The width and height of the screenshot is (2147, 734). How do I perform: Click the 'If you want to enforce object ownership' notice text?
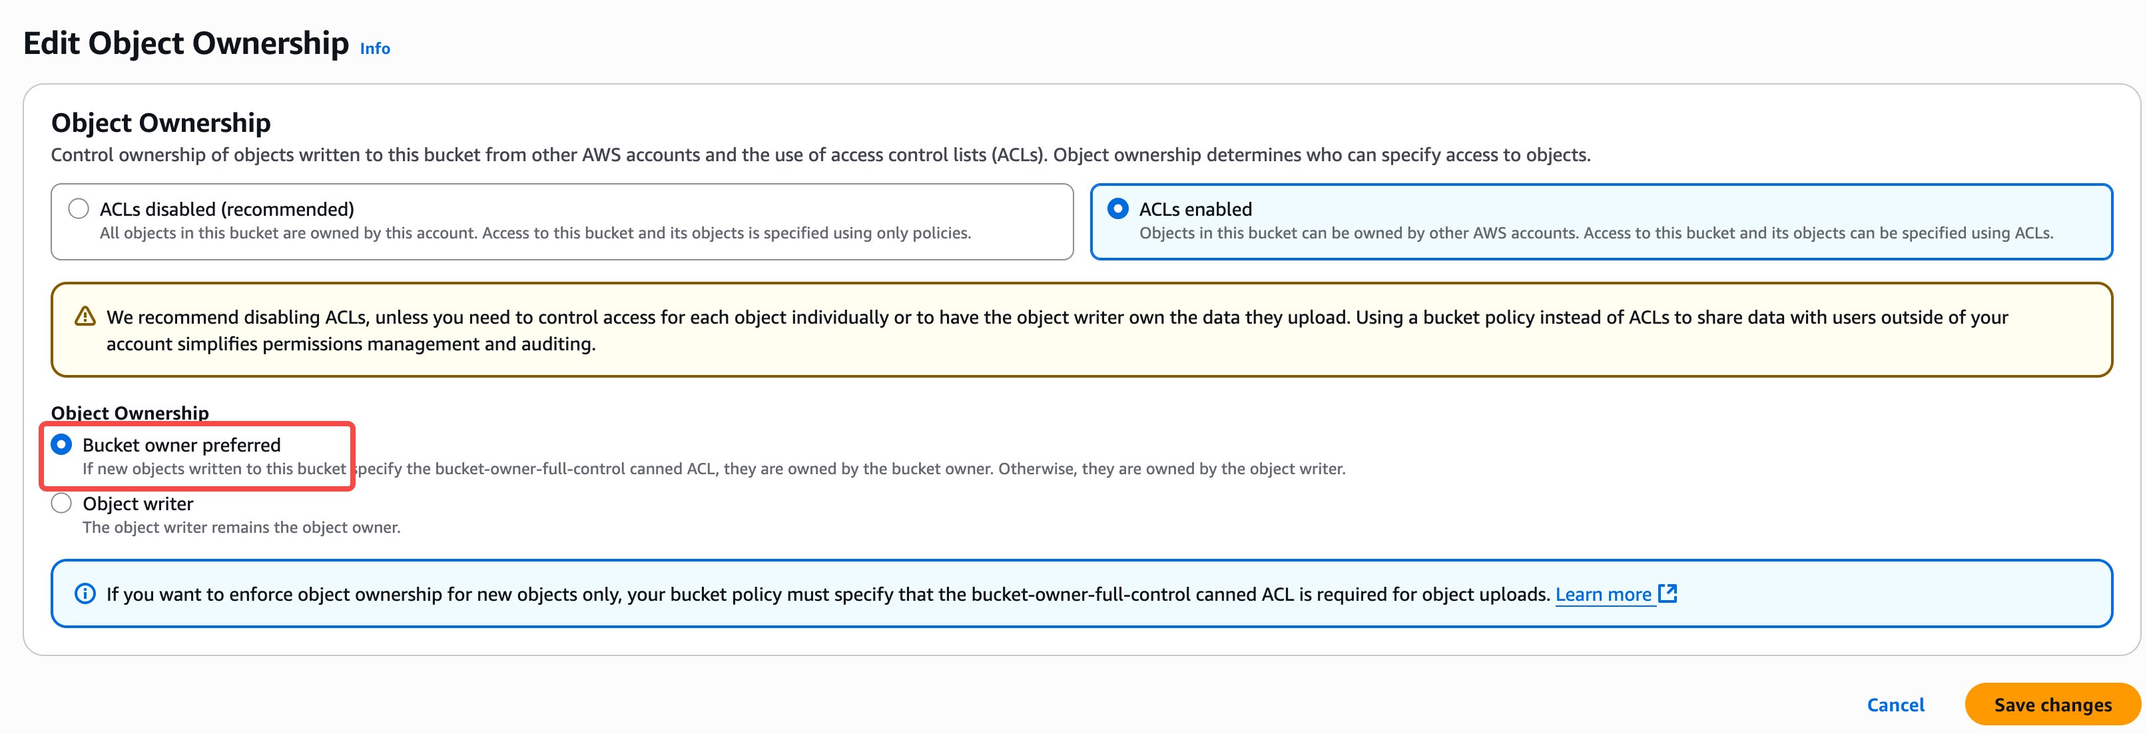(828, 594)
